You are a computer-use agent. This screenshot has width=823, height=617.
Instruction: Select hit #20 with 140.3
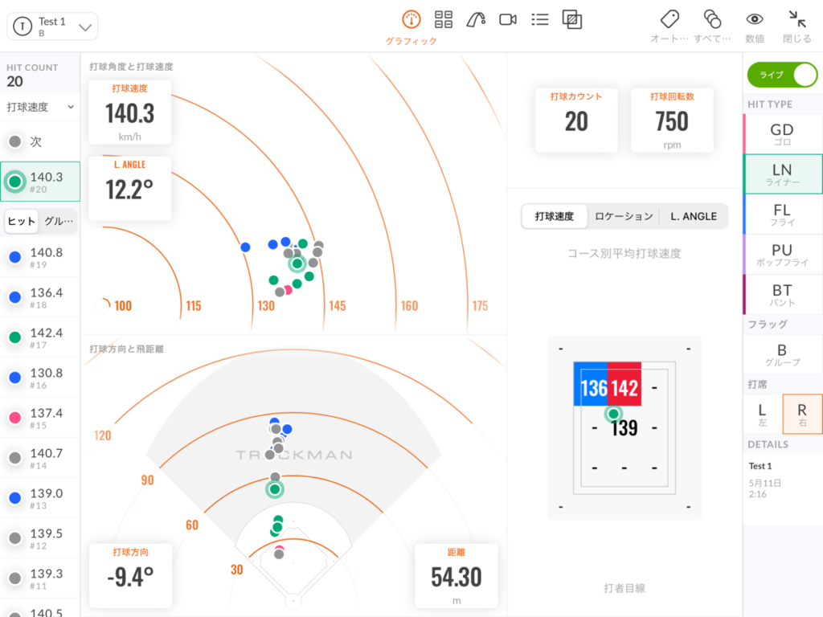coord(40,182)
